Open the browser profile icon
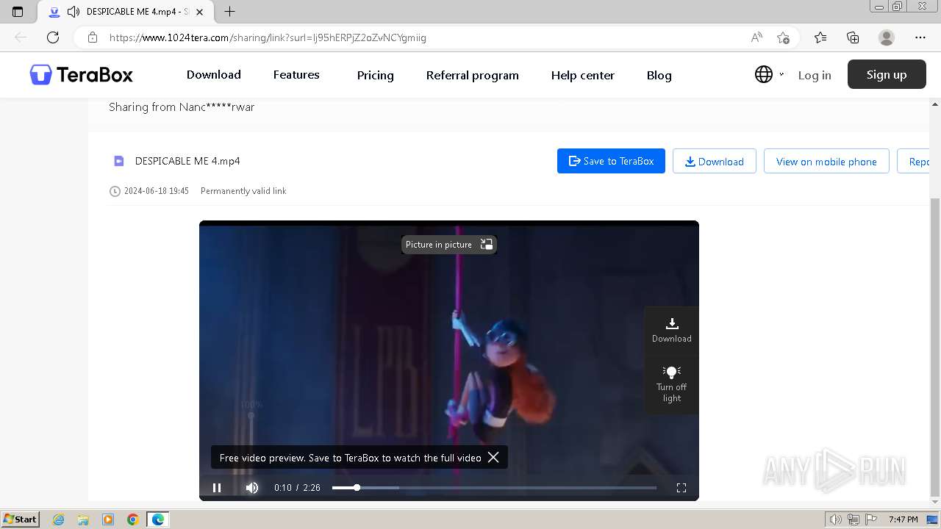The width and height of the screenshot is (941, 529). coord(887,37)
